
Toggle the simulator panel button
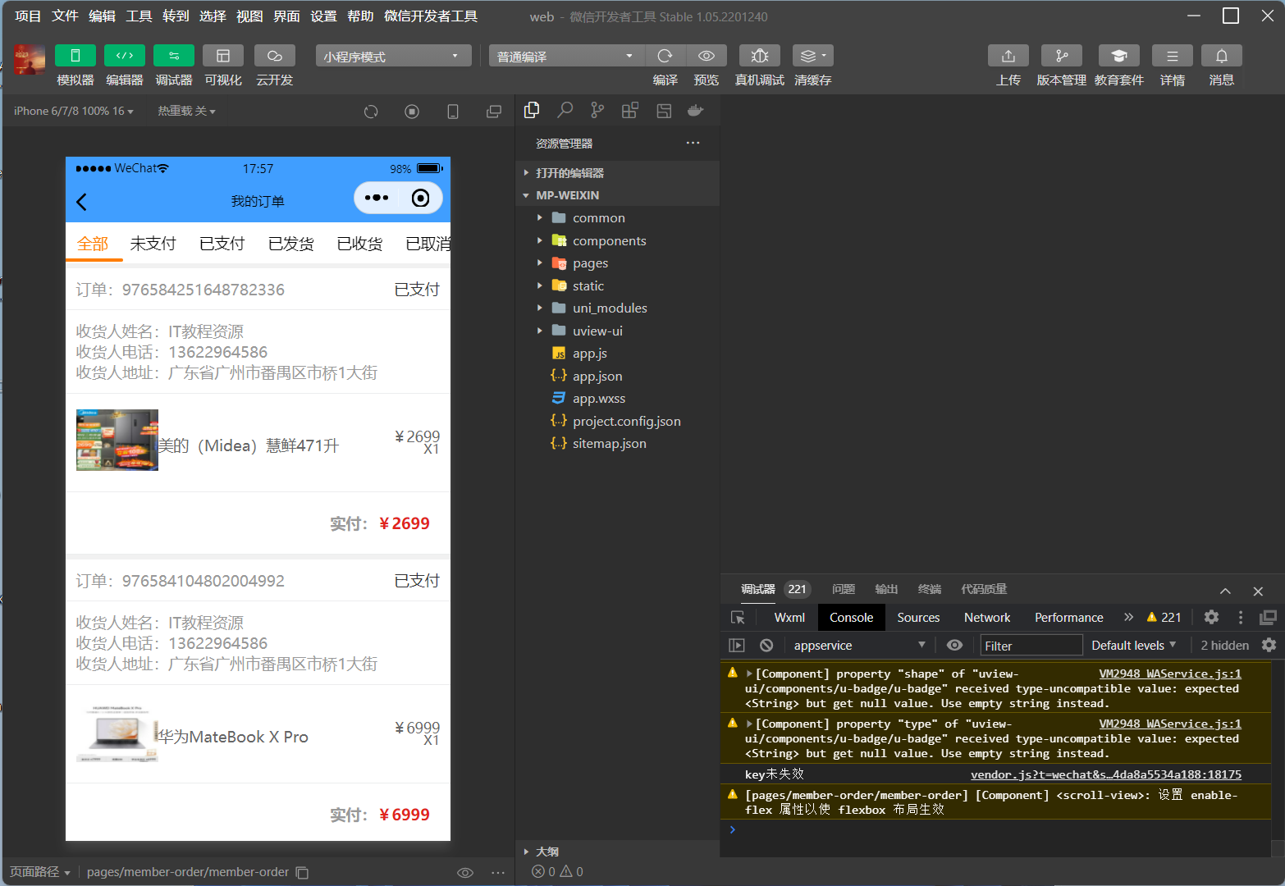(75, 55)
